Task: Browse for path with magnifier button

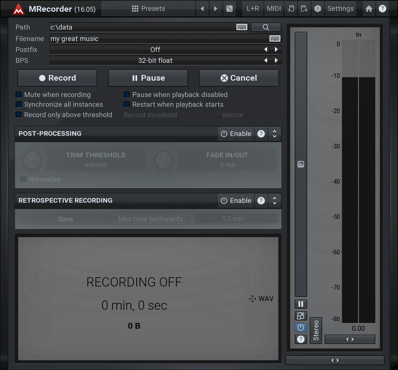Action: pos(266,27)
